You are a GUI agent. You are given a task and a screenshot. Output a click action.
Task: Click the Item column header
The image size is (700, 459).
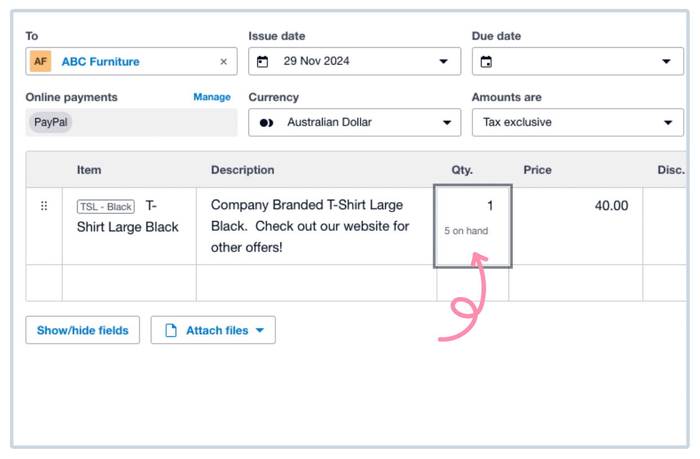89,170
